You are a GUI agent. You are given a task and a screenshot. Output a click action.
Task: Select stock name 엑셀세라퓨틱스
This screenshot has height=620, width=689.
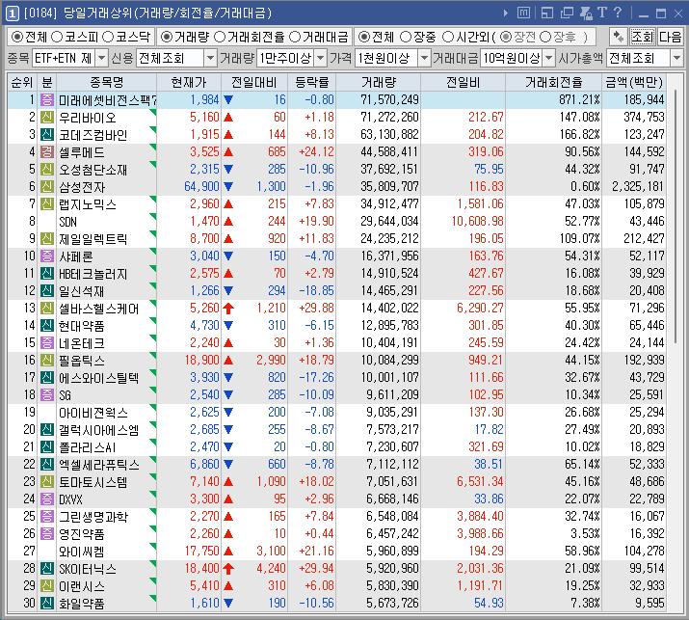click(99, 465)
